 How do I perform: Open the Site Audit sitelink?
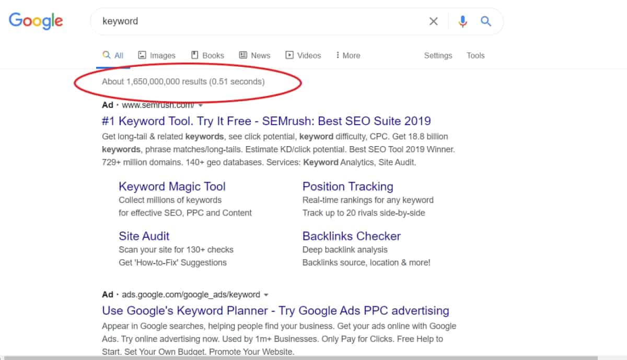point(144,236)
